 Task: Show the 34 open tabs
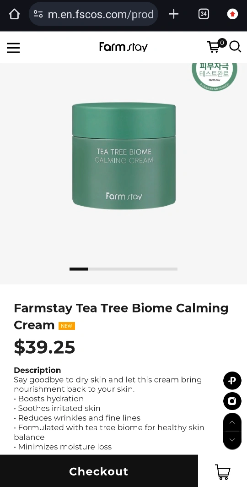pos(204,14)
